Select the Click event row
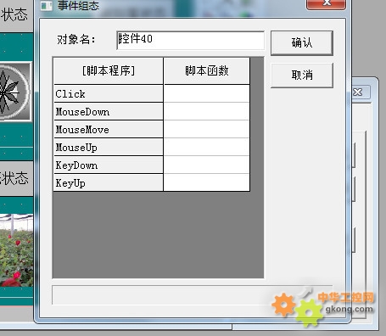Image resolution: width=386 pixels, height=336 pixels. (109, 93)
